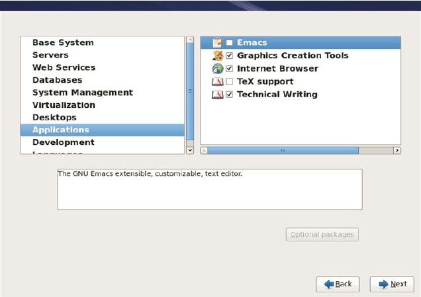Enable the Emacs checkbox
The image size is (421, 297).
click(x=229, y=42)
